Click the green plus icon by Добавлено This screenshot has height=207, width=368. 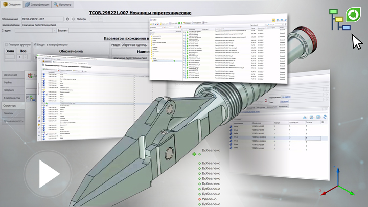(194, 154)
